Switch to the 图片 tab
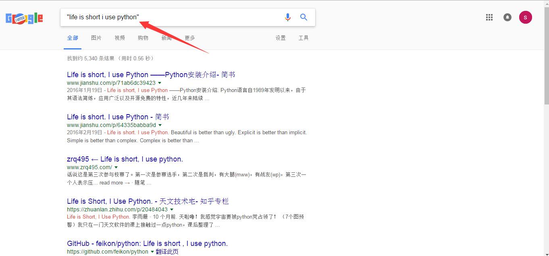The height and width of the screenshot is (256, 549). (96, 38)
